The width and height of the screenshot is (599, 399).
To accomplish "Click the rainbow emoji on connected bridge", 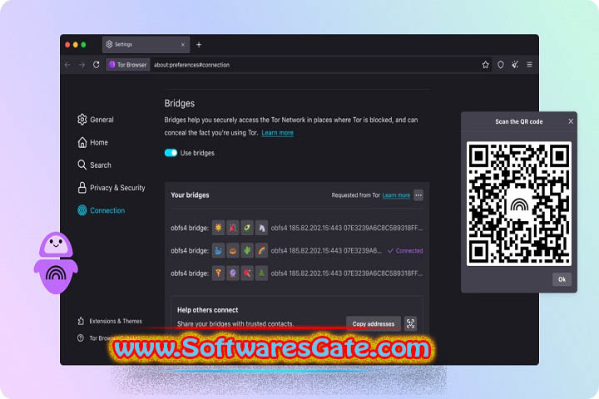I will [x=261, y=251].
